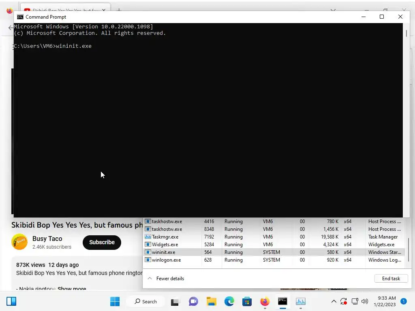
Task: Switch to Firefox from taskbar
Action: click(265, 301)
